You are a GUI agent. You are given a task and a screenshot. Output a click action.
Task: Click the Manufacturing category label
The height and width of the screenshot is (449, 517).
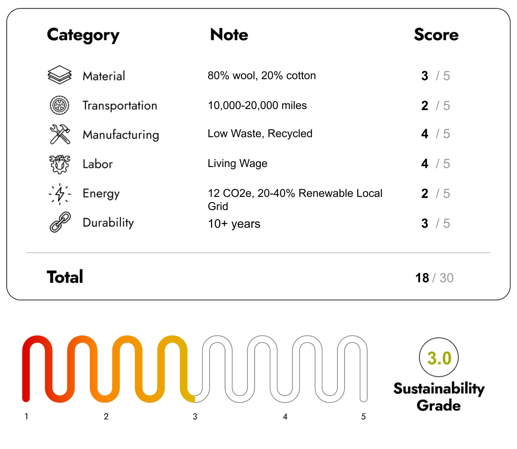[x=121, y=135]
